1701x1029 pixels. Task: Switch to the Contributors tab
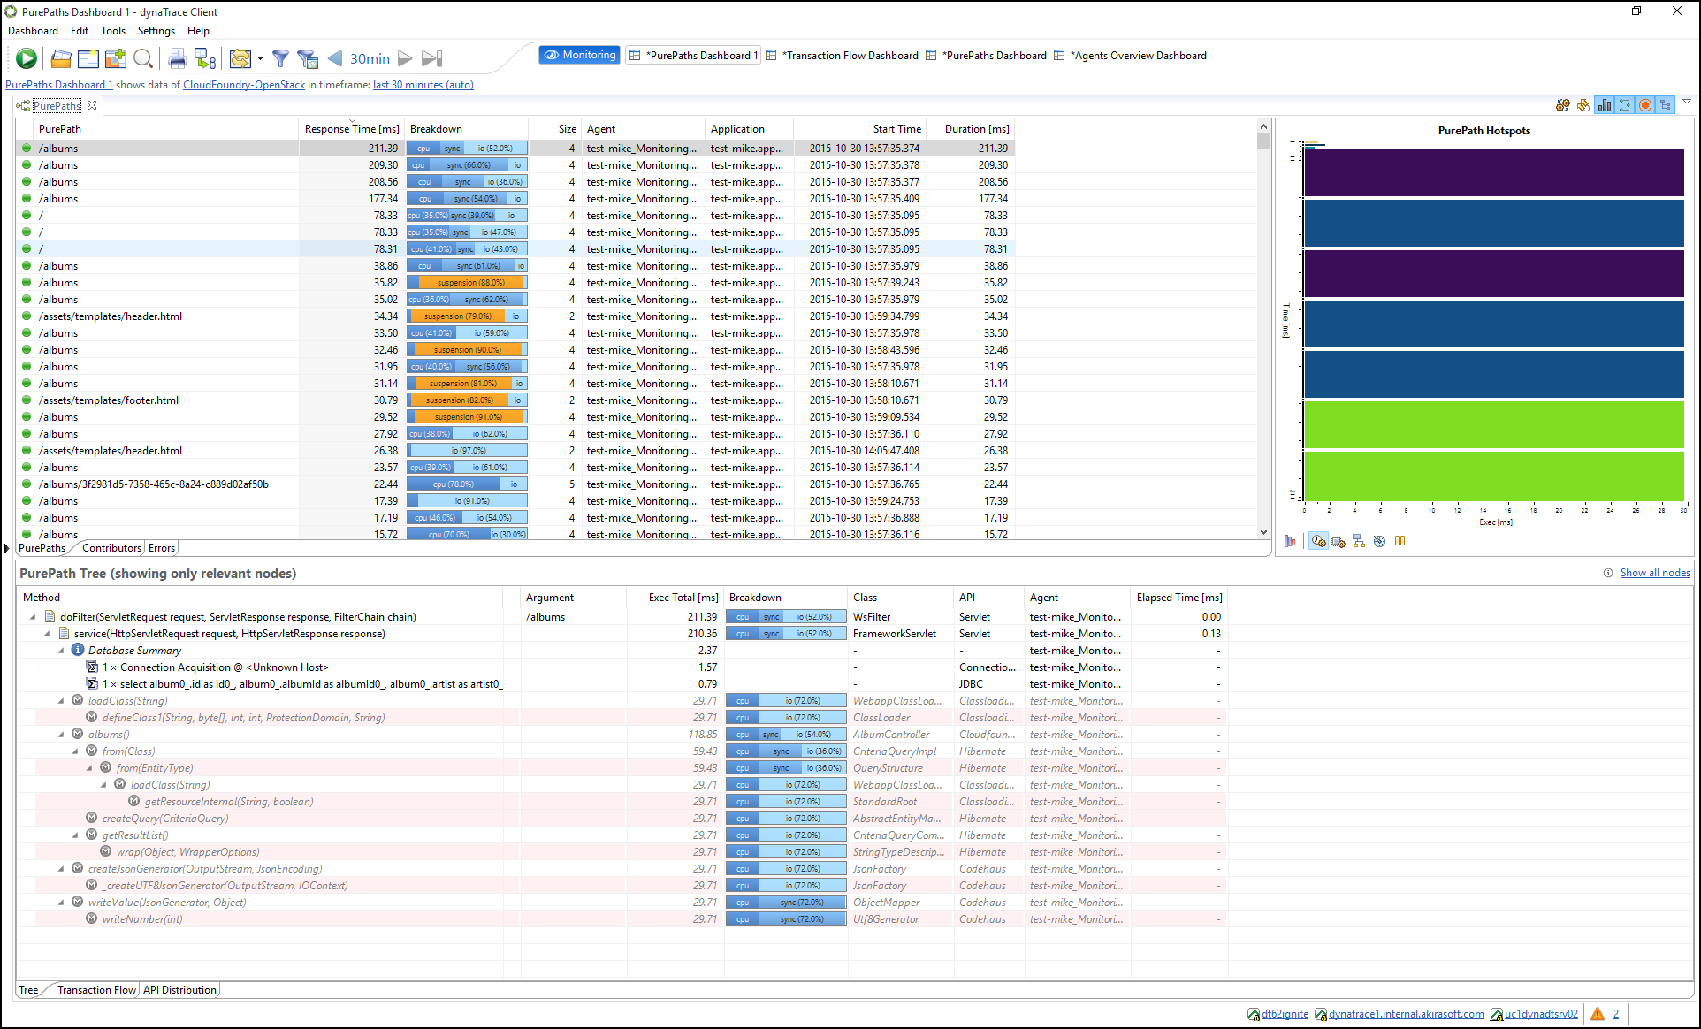pos(111,548)
